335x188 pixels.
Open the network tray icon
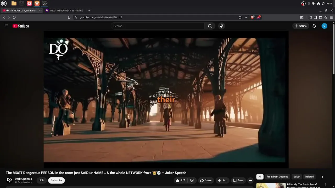coord(318,3)
